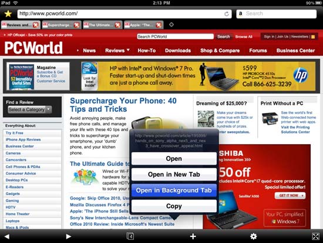Image resolution: width=323 pixels, height=243 pixels.
Task: Open the Home Theater link
Action: tap(18, 214)
